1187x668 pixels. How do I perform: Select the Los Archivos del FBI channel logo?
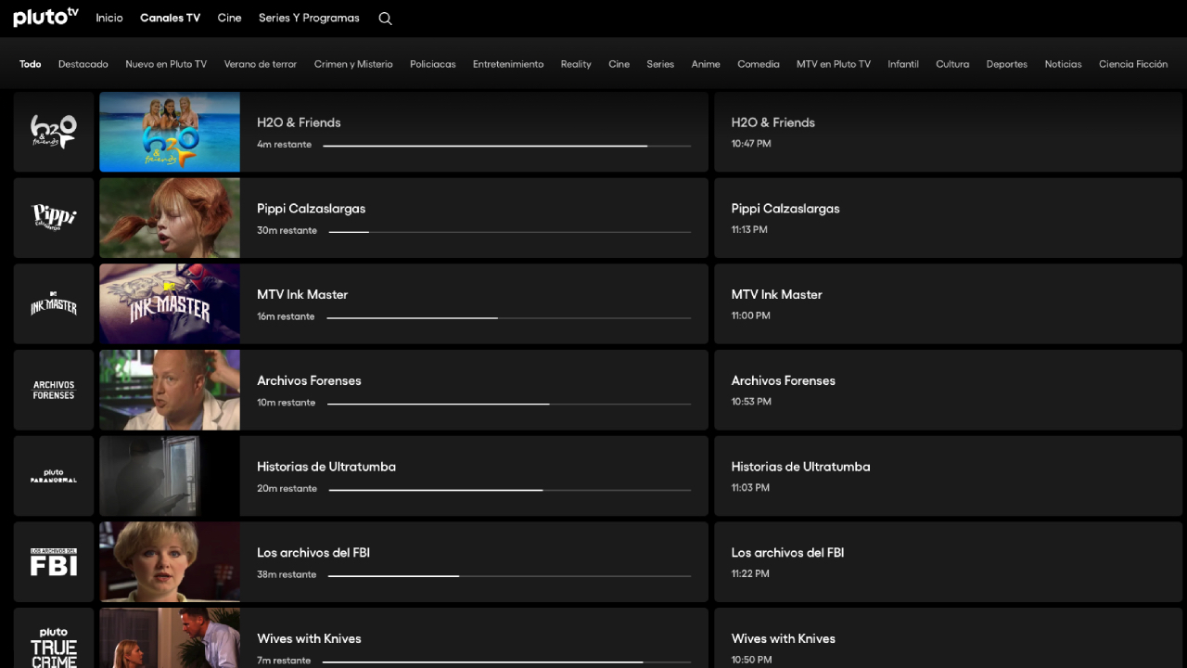pos(54,562)
